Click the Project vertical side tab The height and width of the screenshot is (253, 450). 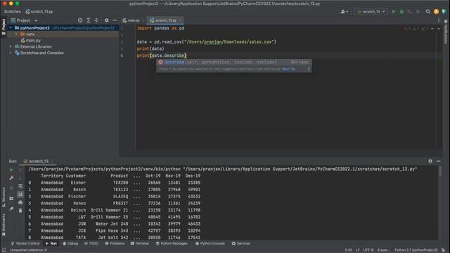[x=4, y=27]
